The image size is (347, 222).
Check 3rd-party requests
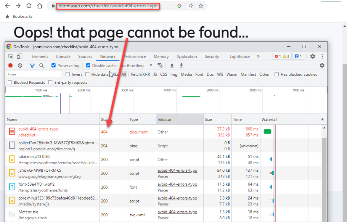coord(50,82)
